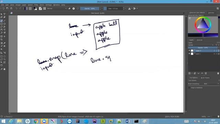220x124 pixels.
Task: Switch to the Tool Options tab
Action: click(x=194, y=78)
